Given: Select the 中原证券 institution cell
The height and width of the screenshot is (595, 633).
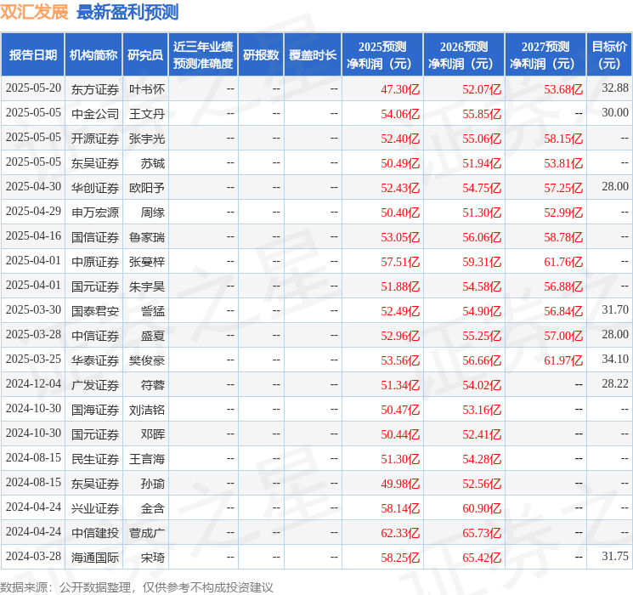Looking at the screenshot, I should click(95, 262).
